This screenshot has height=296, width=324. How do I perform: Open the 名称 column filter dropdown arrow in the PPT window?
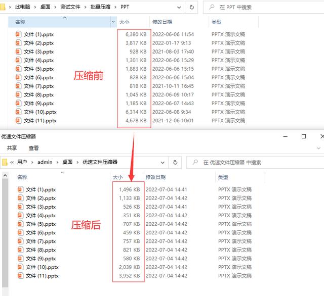(113, 22)
